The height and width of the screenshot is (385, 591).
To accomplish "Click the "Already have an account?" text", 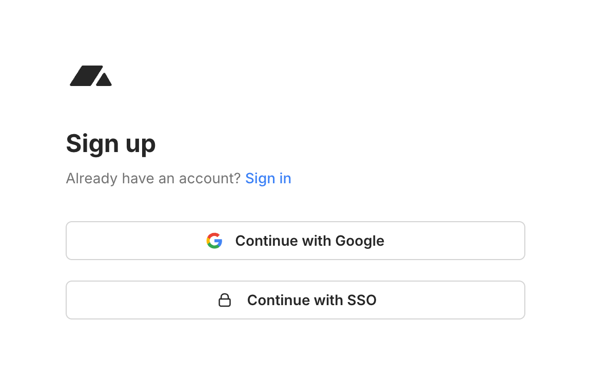I will tap(154, 178).
